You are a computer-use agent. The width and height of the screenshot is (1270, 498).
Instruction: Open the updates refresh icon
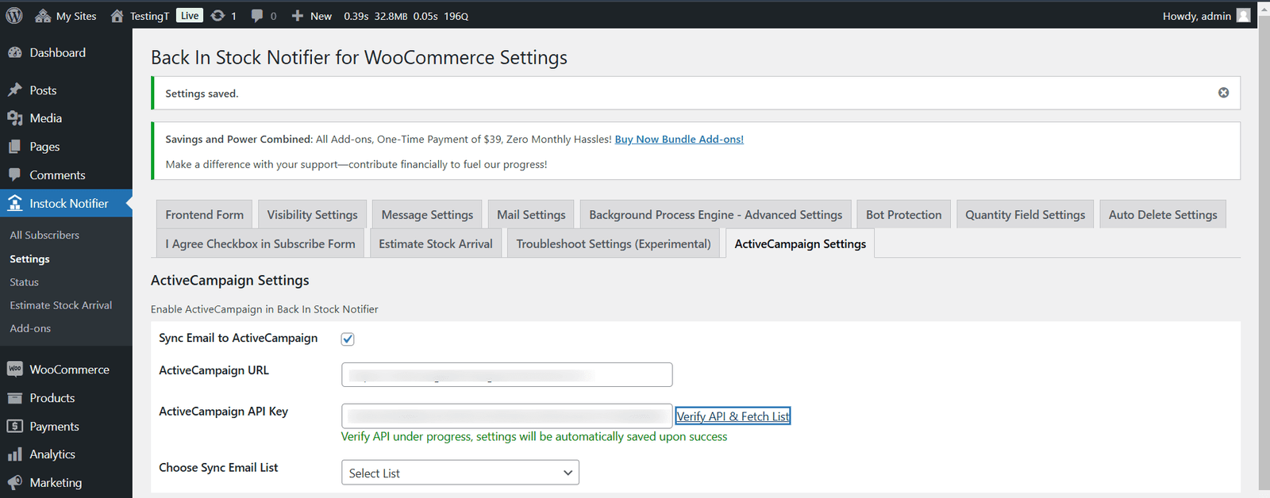point(217,16)
